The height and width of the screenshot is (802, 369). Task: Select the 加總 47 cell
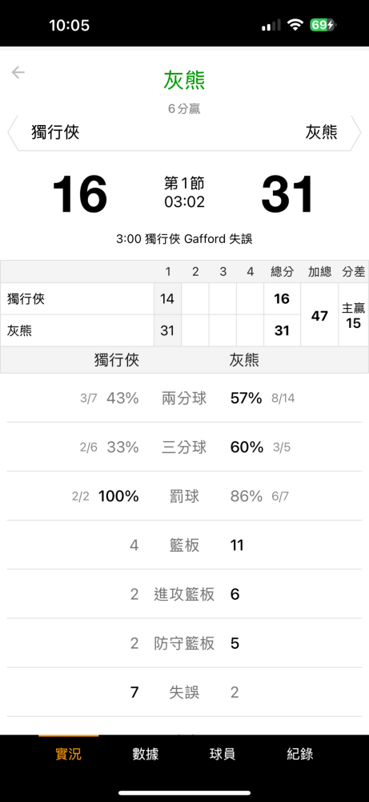tap(319, 315)
